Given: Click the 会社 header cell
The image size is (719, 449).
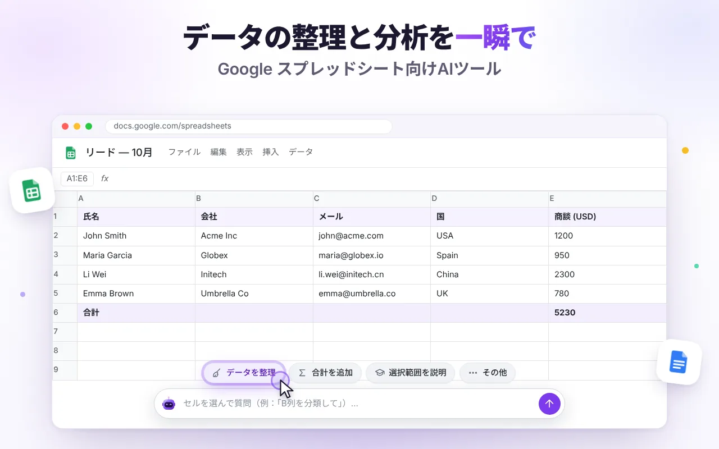Looking at the screenshot, I should tap(254, 217).
